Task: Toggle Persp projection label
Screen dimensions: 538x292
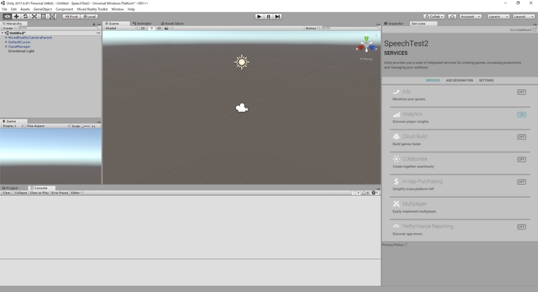Action: click(x=366, y=59)
